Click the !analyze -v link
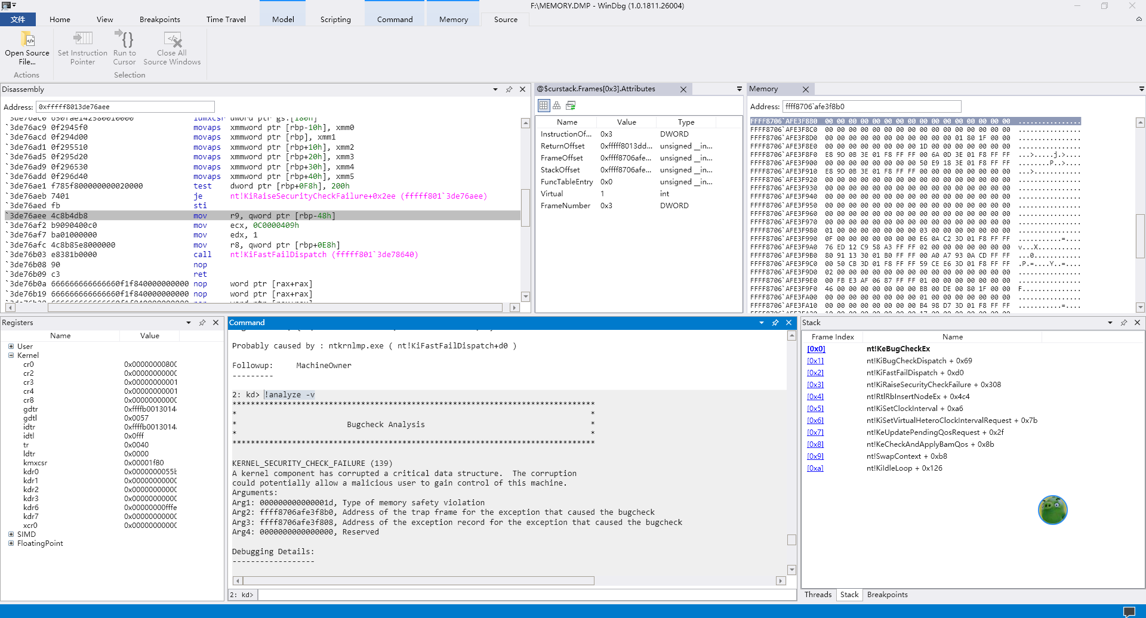The width and height of the screenshot is (1146, 618). [289, 395]
